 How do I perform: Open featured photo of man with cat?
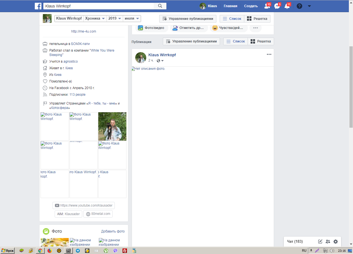[x=112, y=126]
